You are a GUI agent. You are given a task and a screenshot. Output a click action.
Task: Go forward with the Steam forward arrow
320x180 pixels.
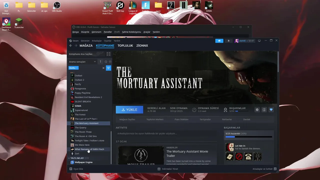[75, 45]
